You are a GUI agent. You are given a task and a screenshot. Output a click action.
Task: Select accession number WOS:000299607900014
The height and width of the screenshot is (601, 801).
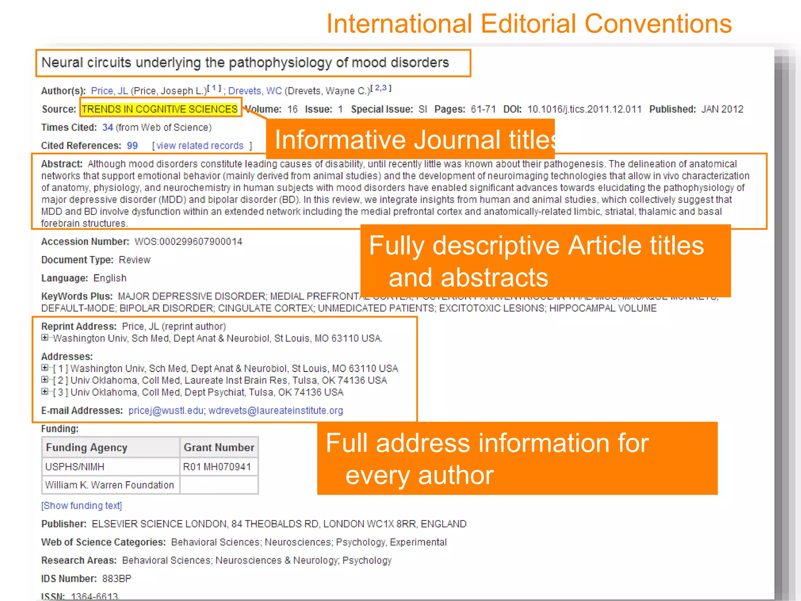tap(189, 242)
